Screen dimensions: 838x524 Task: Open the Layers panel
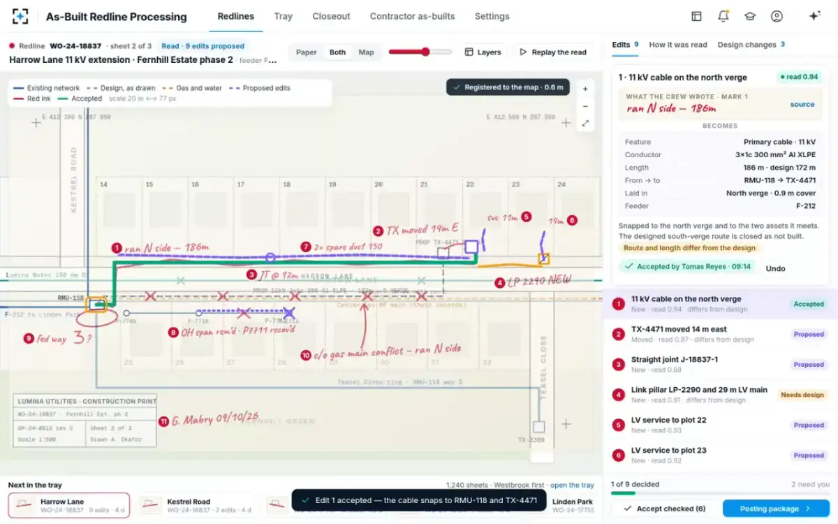[483, 52]
